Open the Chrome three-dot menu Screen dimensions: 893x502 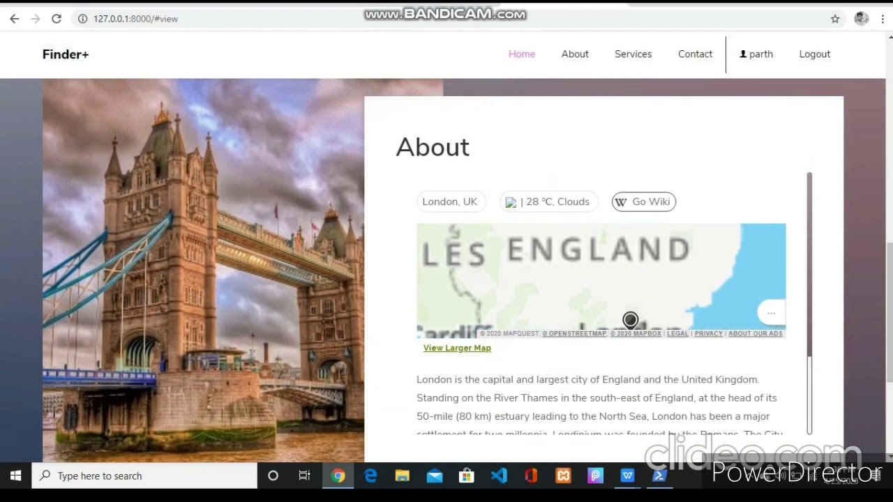[x=883, y=19]
